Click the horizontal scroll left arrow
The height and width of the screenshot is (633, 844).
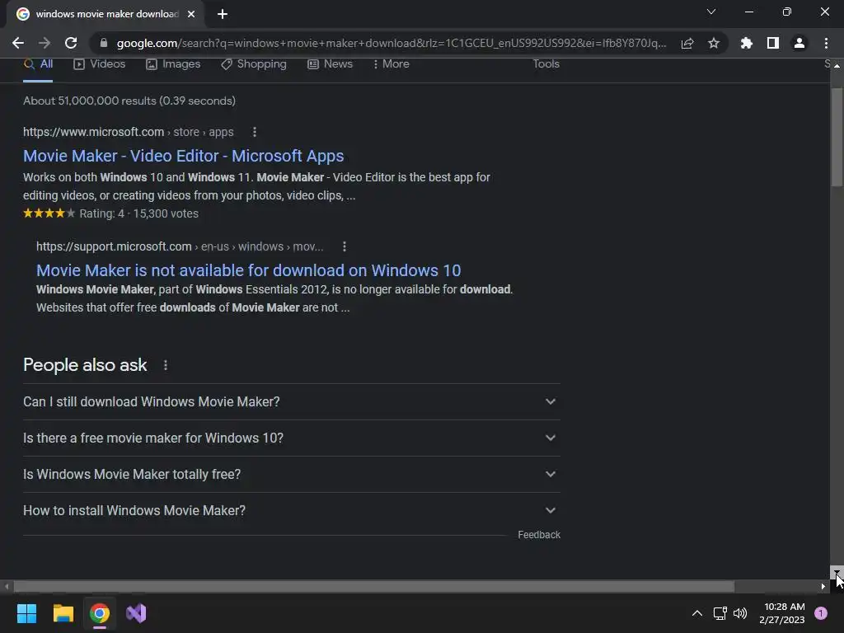click(7, 587)
